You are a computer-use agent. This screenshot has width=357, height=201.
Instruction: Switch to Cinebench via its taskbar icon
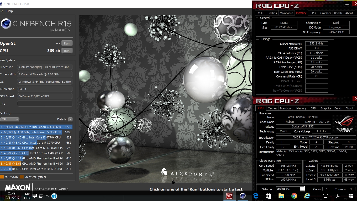(243, 196)
